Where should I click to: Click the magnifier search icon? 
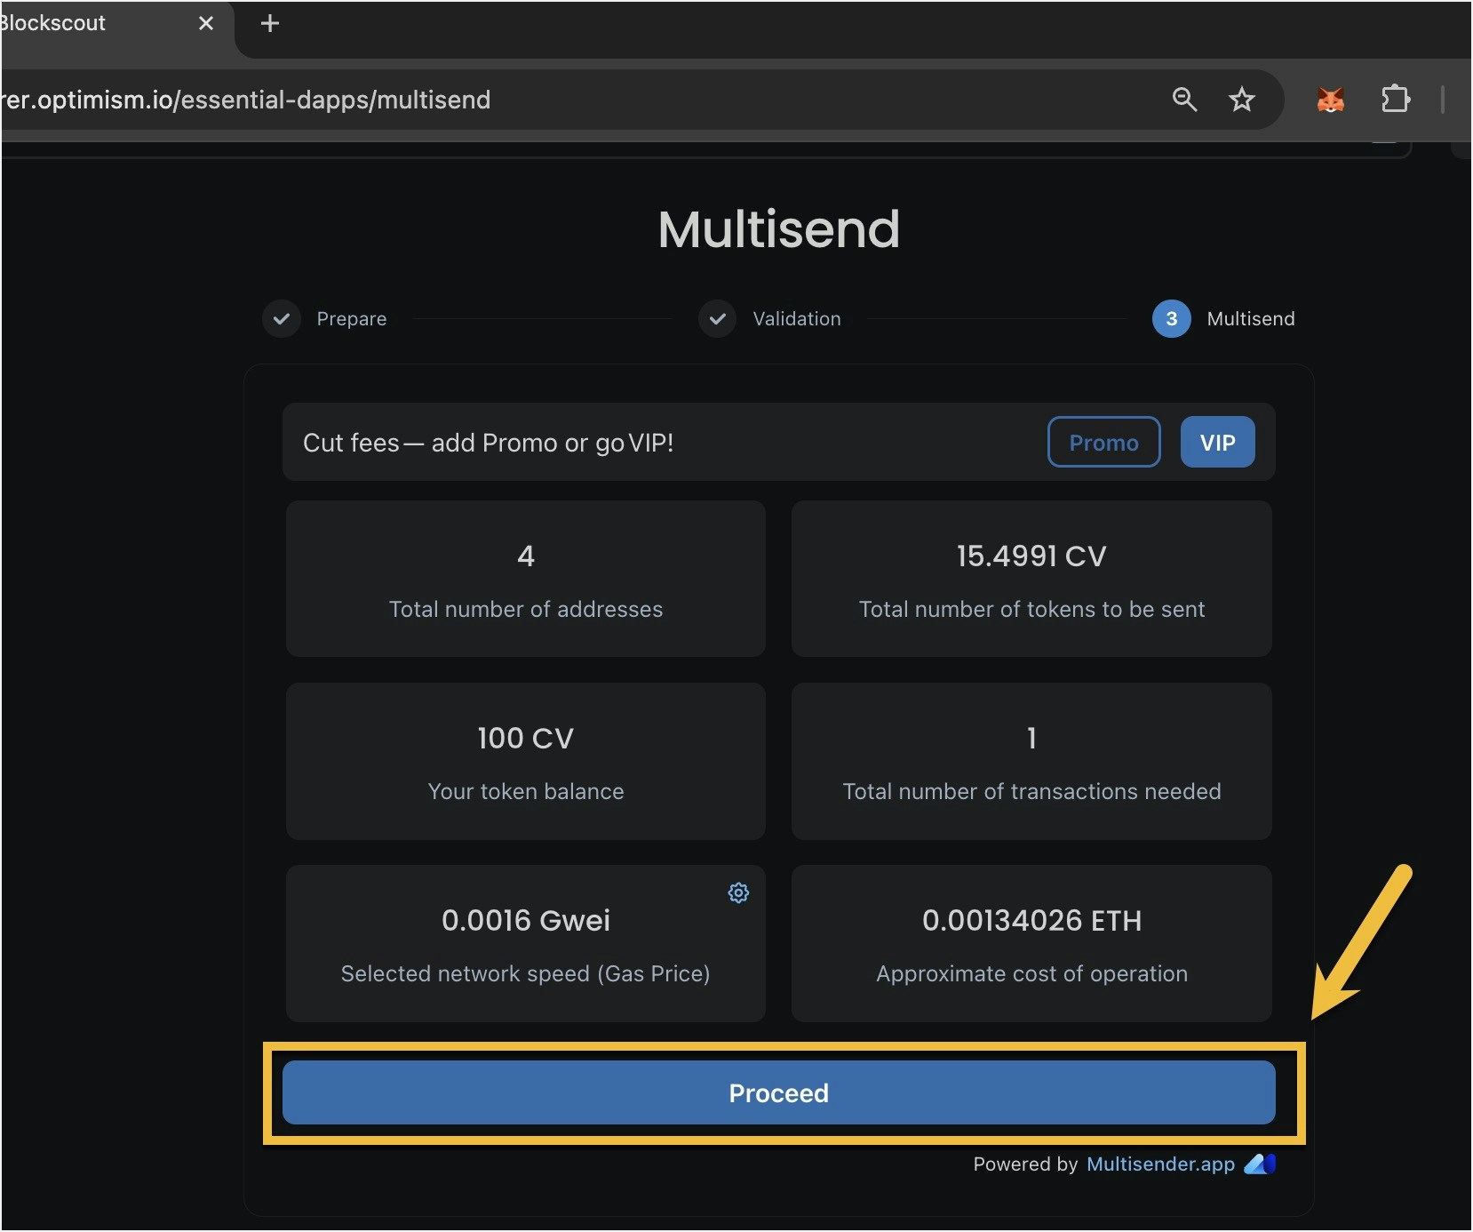tap(1184, 100)
